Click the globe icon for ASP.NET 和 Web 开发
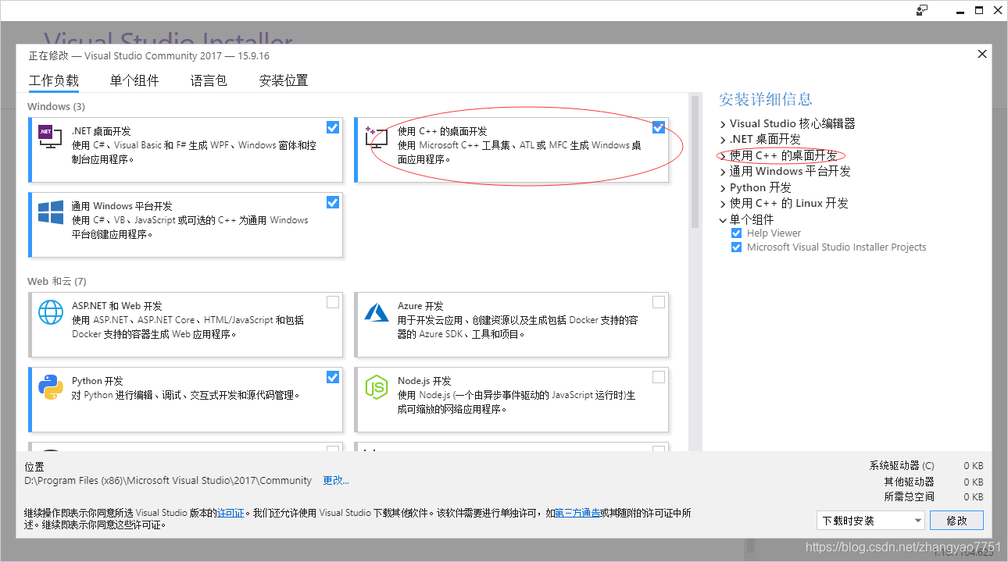1008x562 pixels. click(x=50, y=312)
